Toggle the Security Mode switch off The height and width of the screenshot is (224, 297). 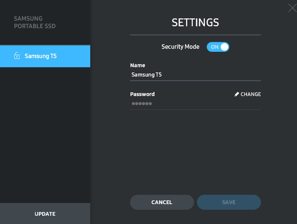coord(218,47)
